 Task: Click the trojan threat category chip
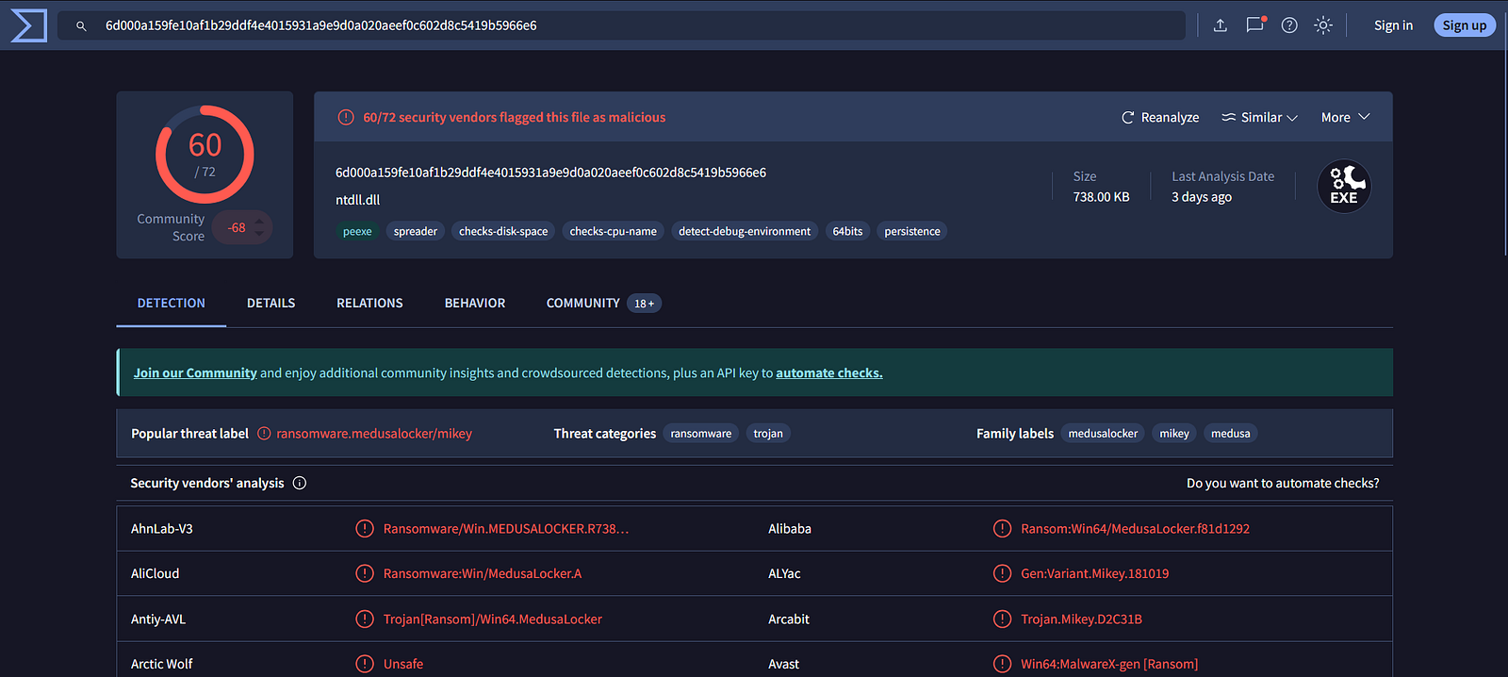click(x=768, y=434)
